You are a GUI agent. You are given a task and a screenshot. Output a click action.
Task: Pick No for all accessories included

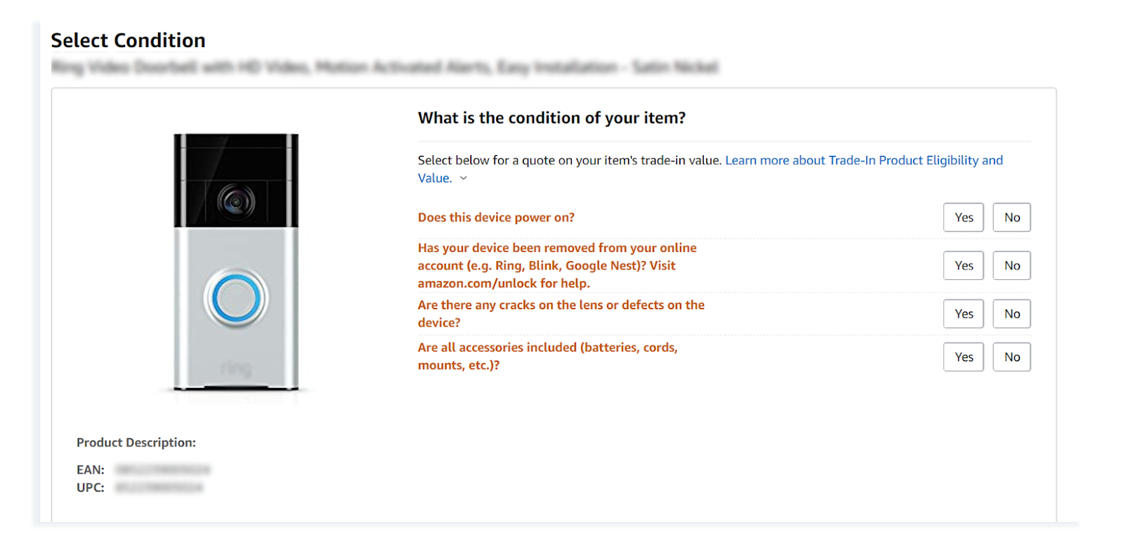pyautogui.click(x=1012, y=357)
